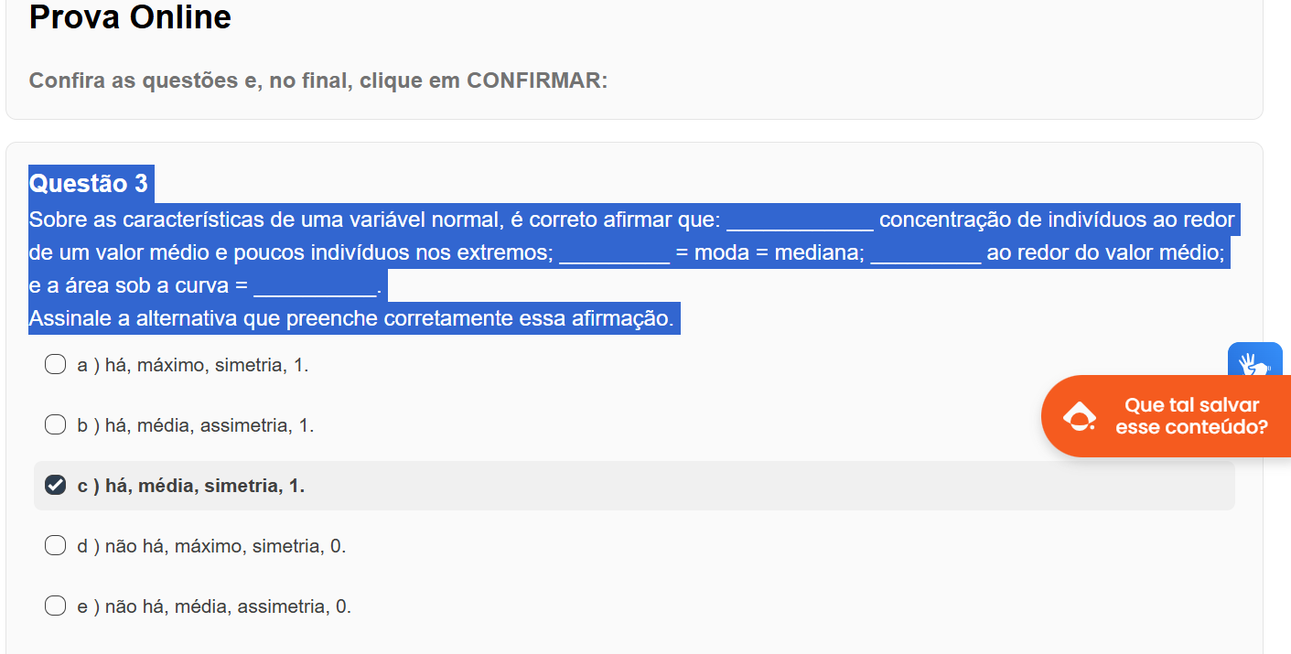Click the 'Confira as questões' instruction text
The width and height of the screenshot is (1291, 654).
pyautogui.click(x=318, y=80)
